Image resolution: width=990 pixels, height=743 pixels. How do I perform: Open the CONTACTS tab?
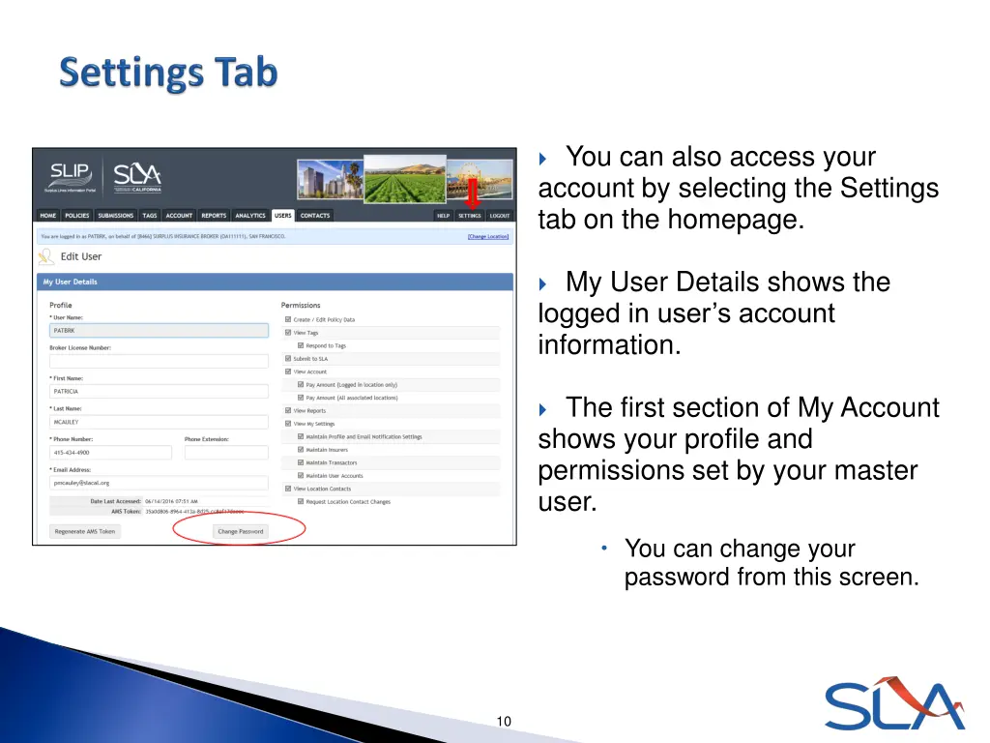coord(315,216)
